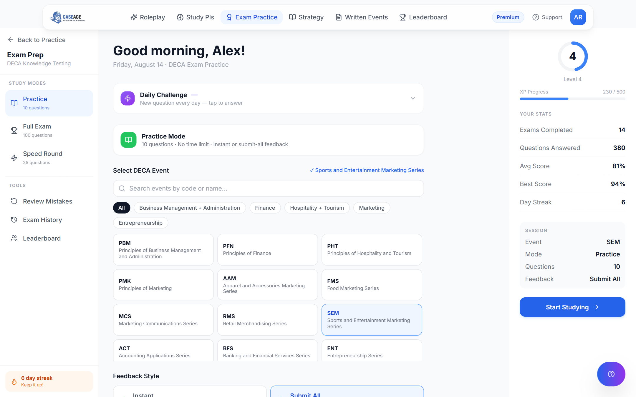Filter by Business Management + Administration
This screenshot has height=397, width=636.
(190, 208)
